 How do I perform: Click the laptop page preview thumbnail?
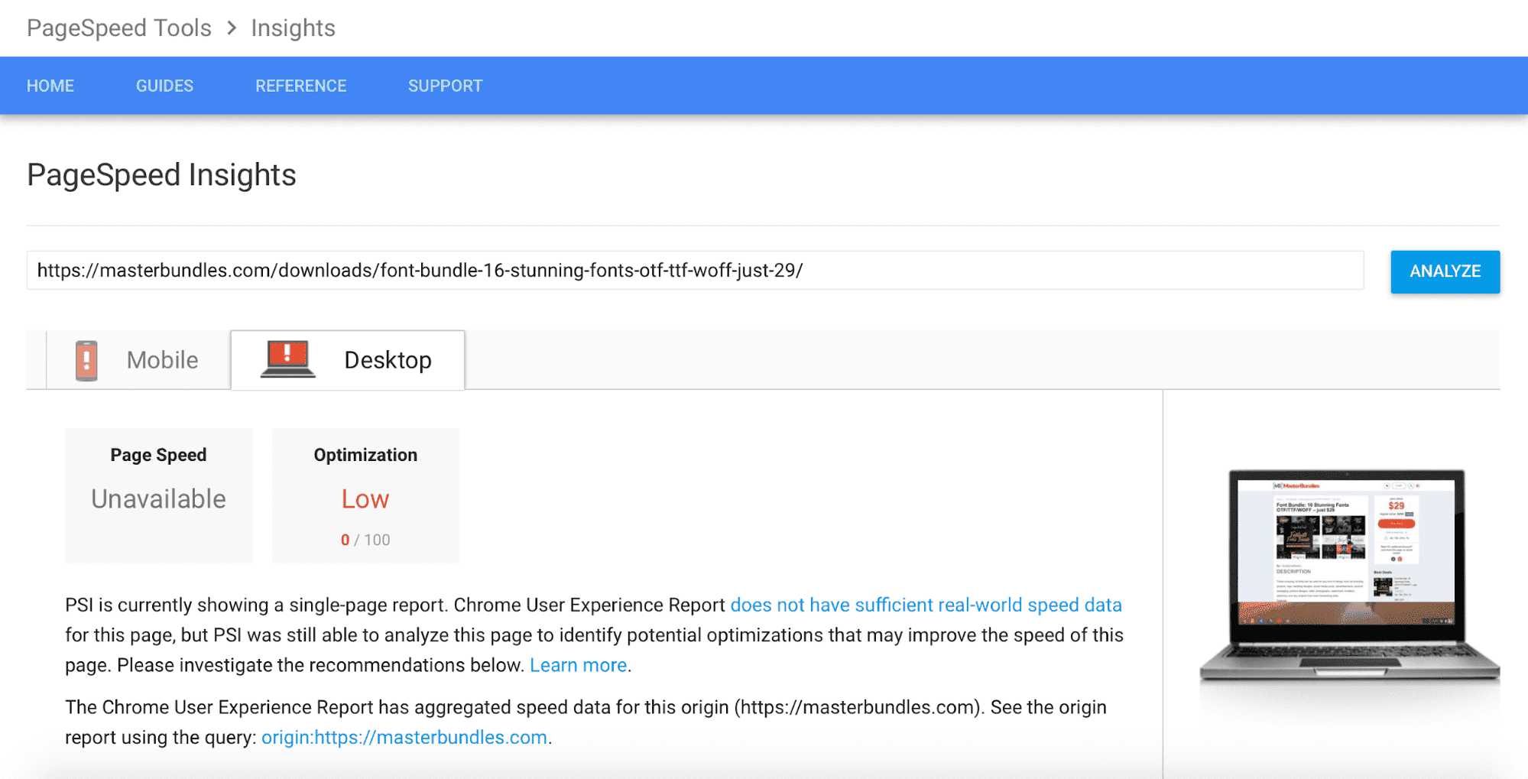pyautogui.click(x=1349, y=575)
